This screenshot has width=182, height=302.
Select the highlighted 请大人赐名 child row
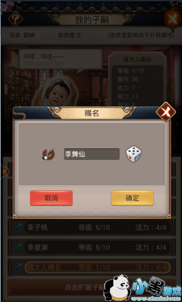pyautogui.click(x=97, y=267)
